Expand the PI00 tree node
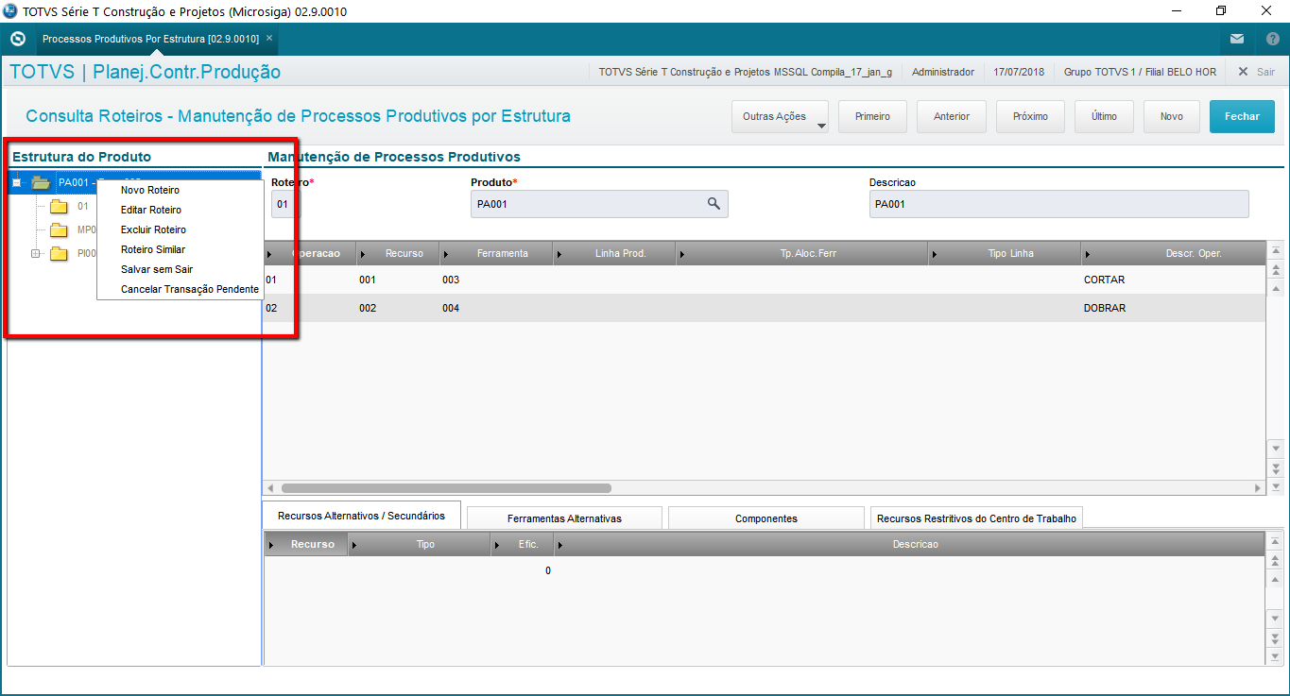 (35, 253)
